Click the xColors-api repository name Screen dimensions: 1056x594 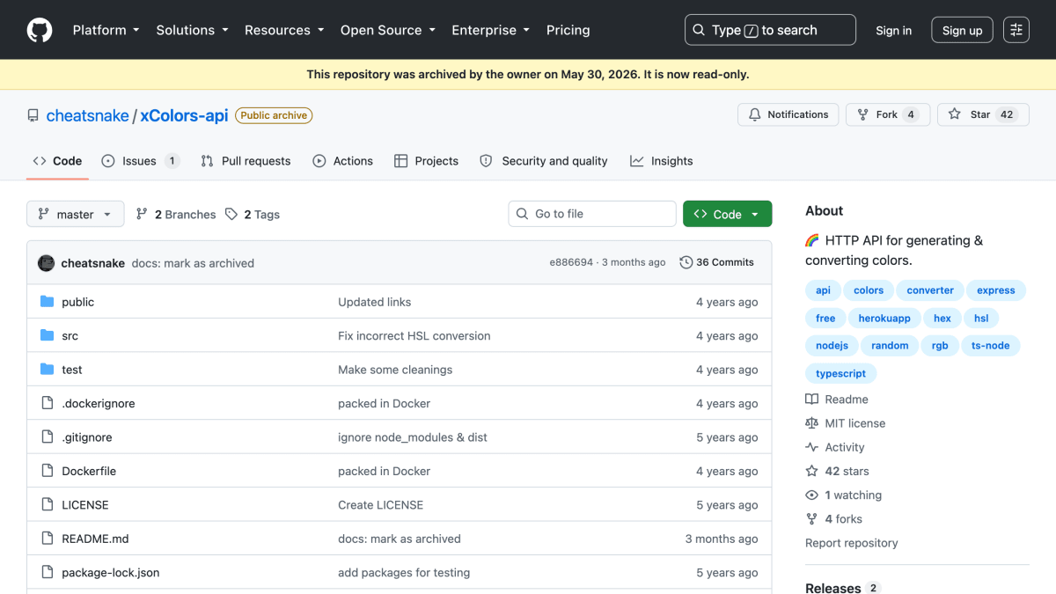tap(185, 115)
